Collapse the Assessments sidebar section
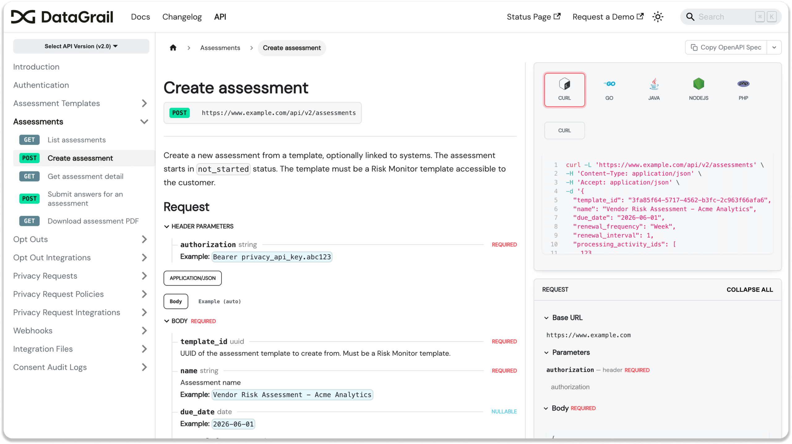 click(144, 121)
